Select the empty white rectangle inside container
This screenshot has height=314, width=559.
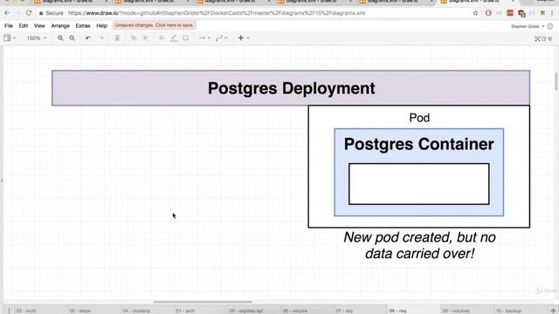(419, 184)
